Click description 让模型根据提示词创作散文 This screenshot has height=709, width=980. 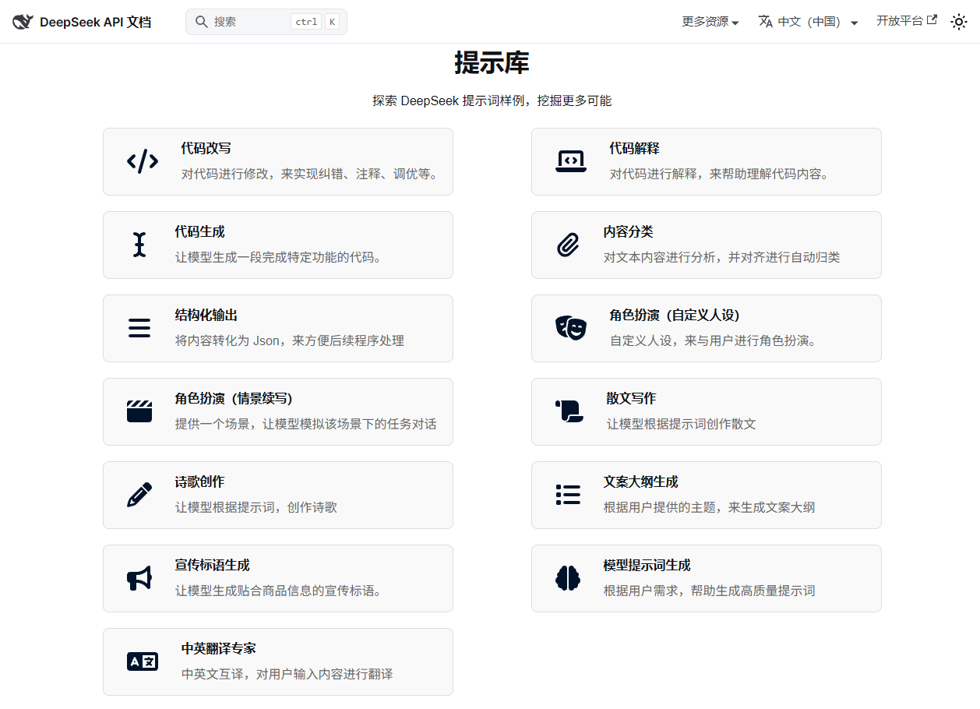tap(681, 424)
